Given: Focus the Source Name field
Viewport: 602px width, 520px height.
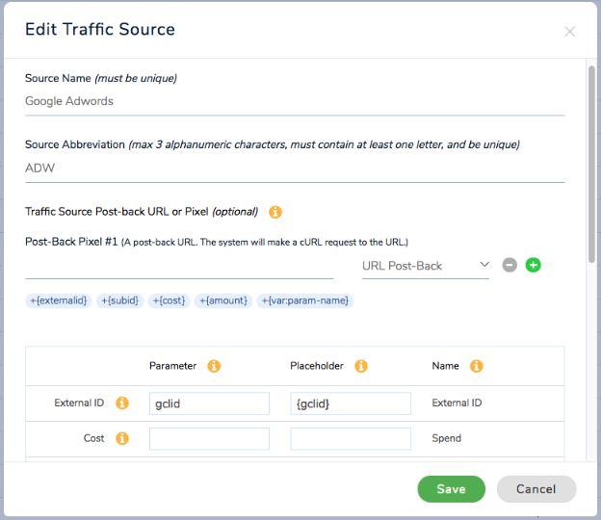Looking at the screenshot, I should tap(295, 102).
